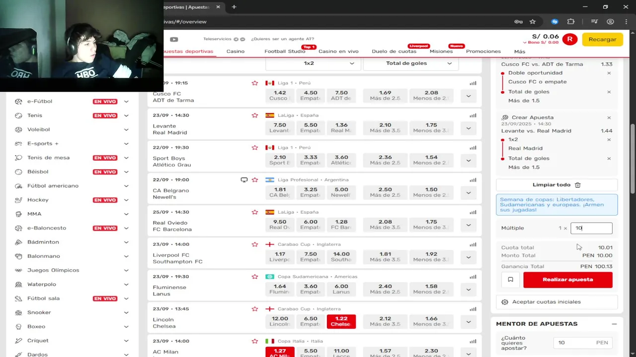Favorite the Levante vs Real Madrid star
The height and width of the screenshot is (357, 636).
pyautogui.click(x=255, y=115)
